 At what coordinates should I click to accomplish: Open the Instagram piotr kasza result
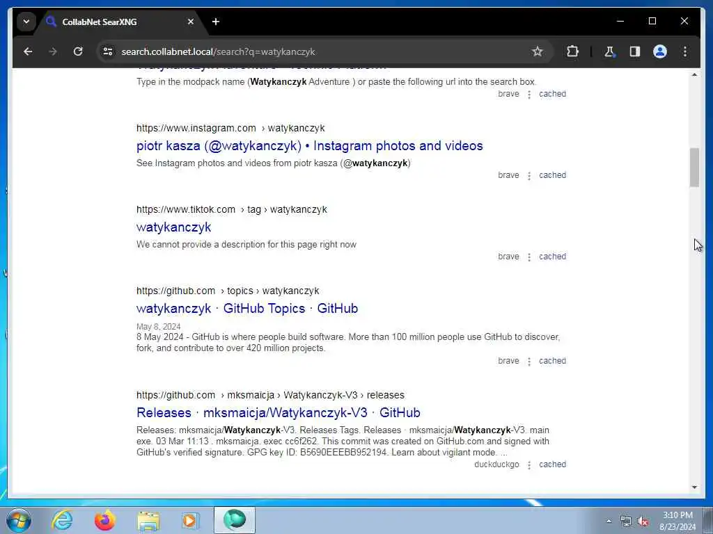click(x=309, y=146)
